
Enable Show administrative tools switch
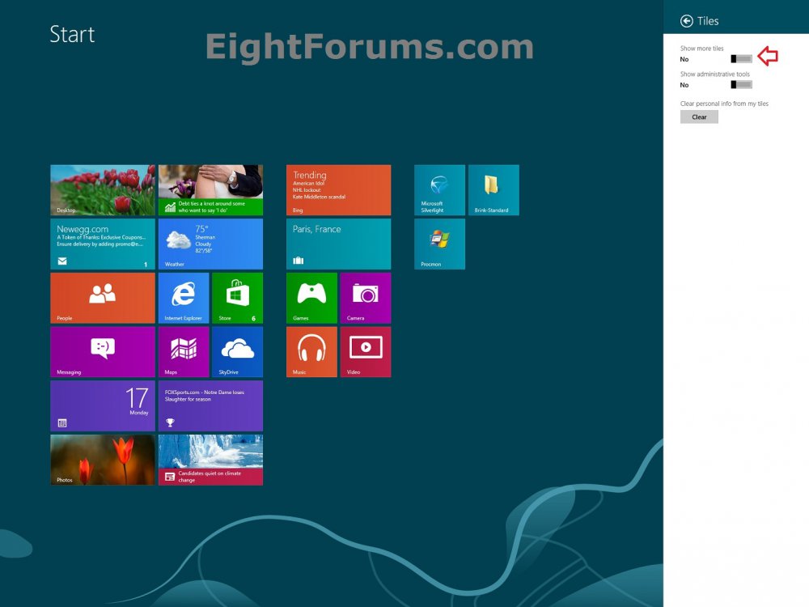(x=741, y=84)
